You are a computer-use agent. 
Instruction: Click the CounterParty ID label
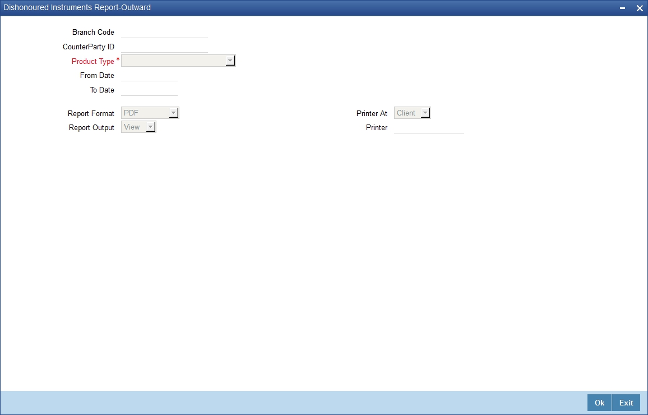(89, 47)
